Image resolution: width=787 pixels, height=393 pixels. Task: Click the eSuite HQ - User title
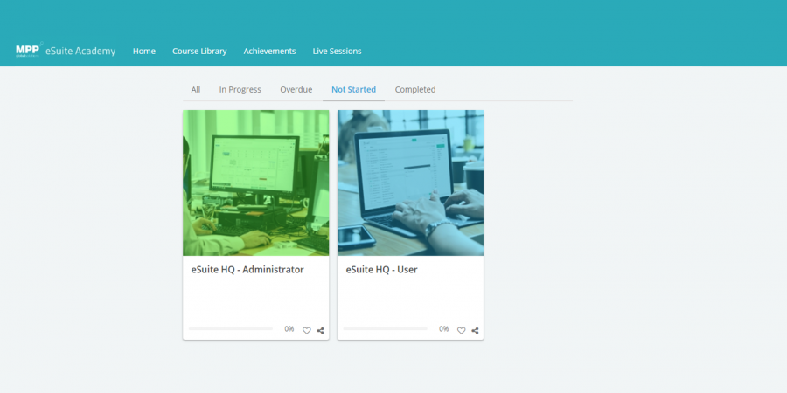(x=382, y=270)
